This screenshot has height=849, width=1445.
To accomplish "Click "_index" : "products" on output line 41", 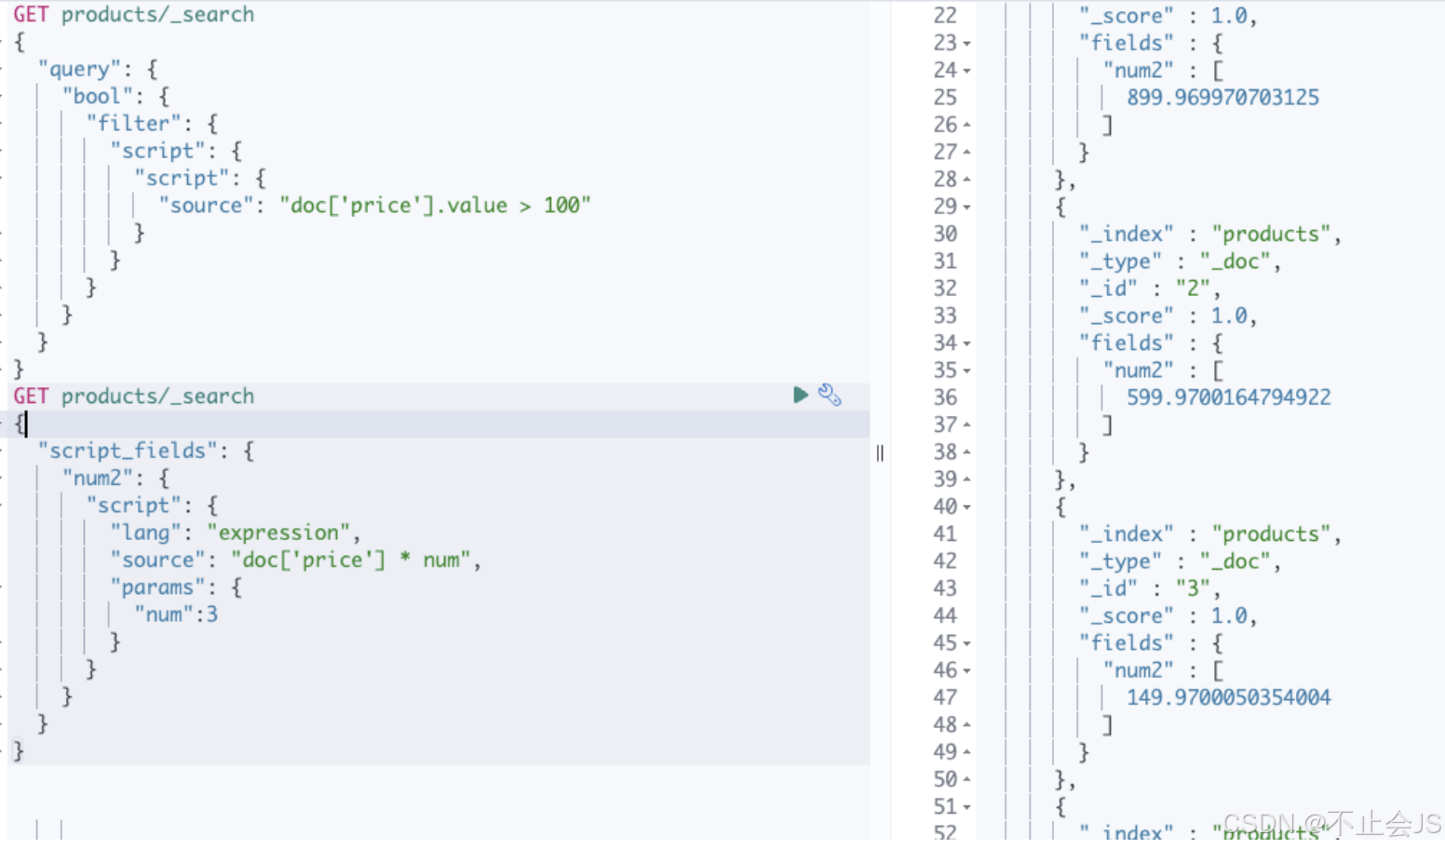I will (1209, 533).
